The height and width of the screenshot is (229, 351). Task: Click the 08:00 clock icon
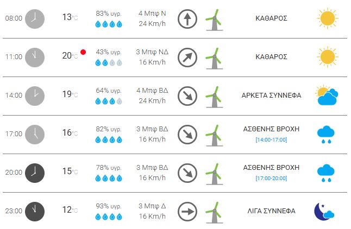(35, 19)
